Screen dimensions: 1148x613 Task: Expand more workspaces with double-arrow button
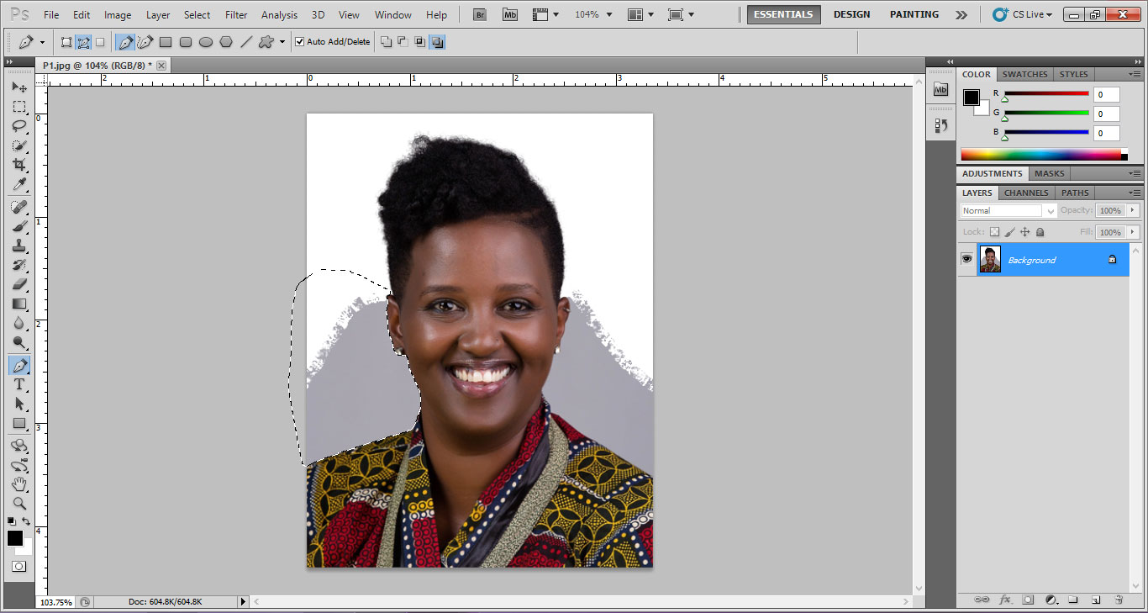(x=961, y=14)
